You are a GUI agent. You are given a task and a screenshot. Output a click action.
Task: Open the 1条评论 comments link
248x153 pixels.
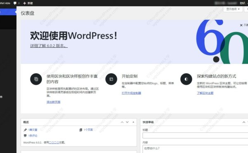click(33, 136)
